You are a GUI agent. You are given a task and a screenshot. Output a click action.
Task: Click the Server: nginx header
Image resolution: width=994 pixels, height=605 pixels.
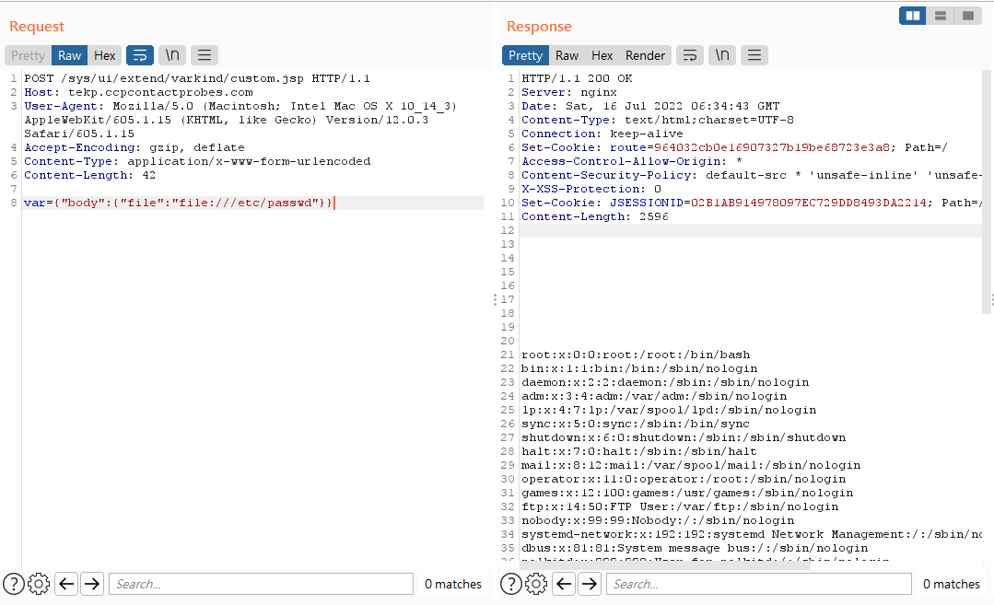point(568,92)
